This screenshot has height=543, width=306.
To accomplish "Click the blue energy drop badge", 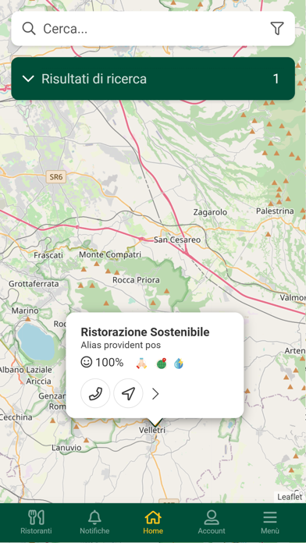I will (179, 364).
